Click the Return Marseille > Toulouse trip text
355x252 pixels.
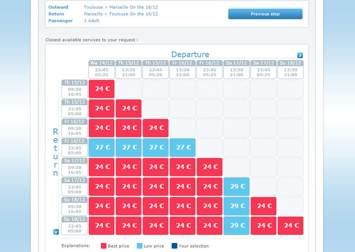[x=120, y=14]
